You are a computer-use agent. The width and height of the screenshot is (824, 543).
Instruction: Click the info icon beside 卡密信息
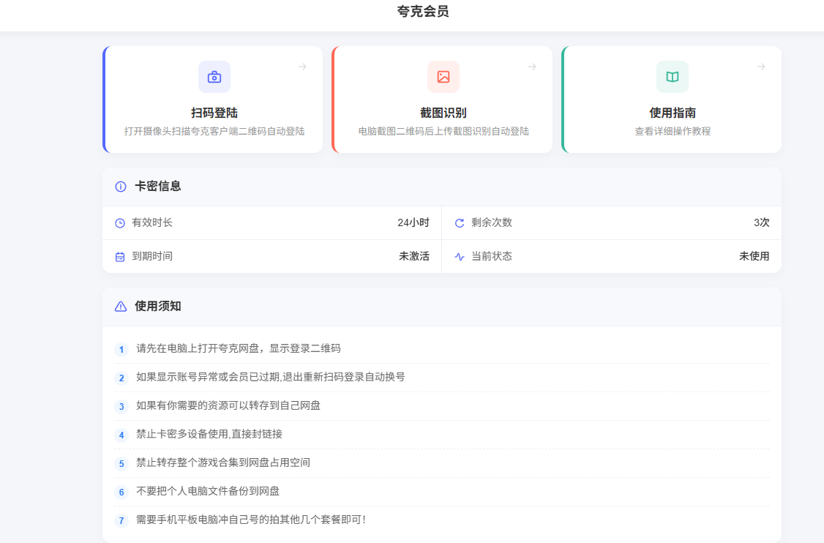(121, 187)
